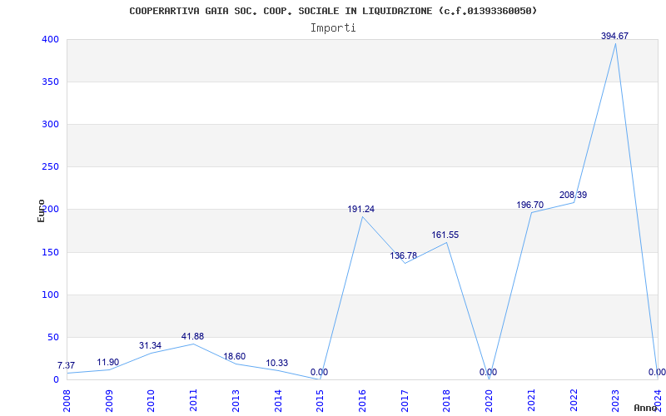Viewport: 666px width, 416px height.
Task: Click the 2020 year tick label
Action: 489,399
